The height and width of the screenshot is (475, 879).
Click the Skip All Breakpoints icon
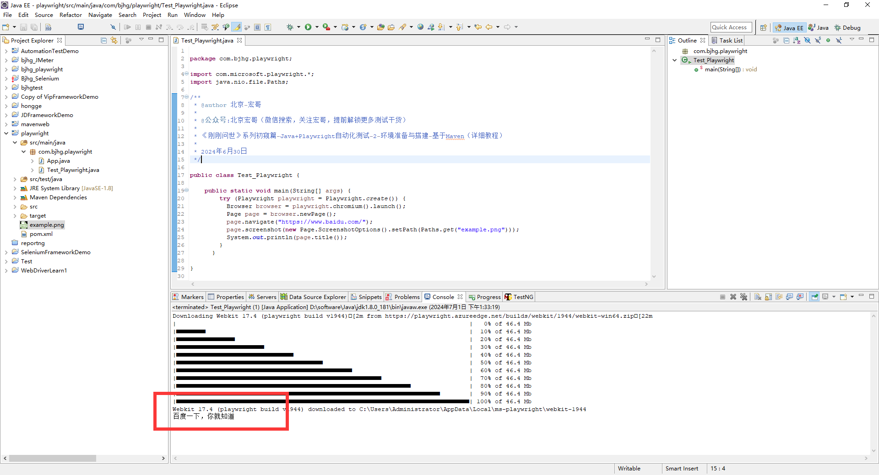click(x=113, y=27)
